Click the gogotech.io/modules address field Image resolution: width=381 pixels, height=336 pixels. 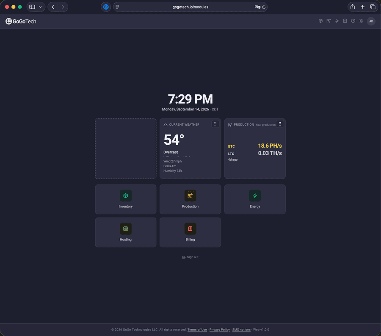pyautogui.click(x=190, y=7)
